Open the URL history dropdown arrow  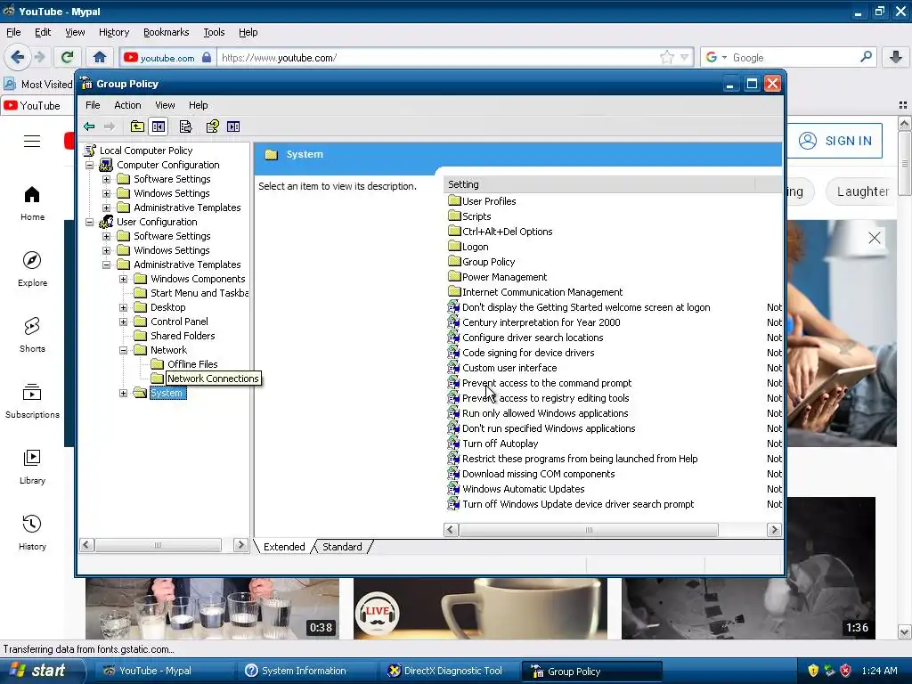(x=685, y=57)
